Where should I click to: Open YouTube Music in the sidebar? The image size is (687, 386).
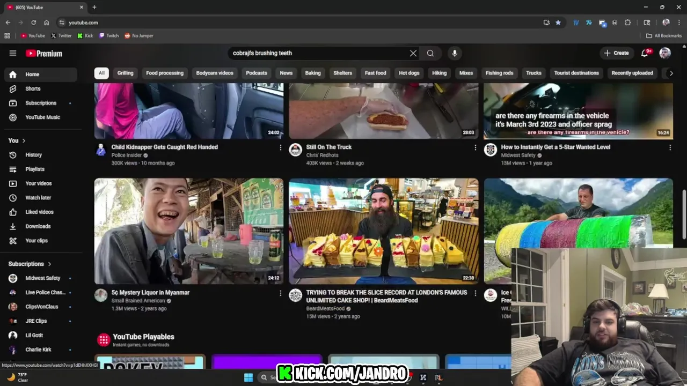41,117
